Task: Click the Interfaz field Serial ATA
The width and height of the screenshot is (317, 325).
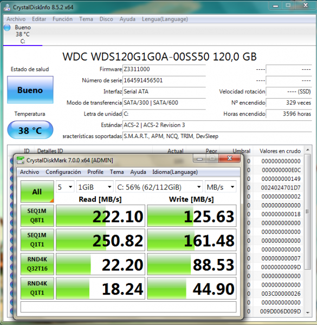Action: point(164,92)
